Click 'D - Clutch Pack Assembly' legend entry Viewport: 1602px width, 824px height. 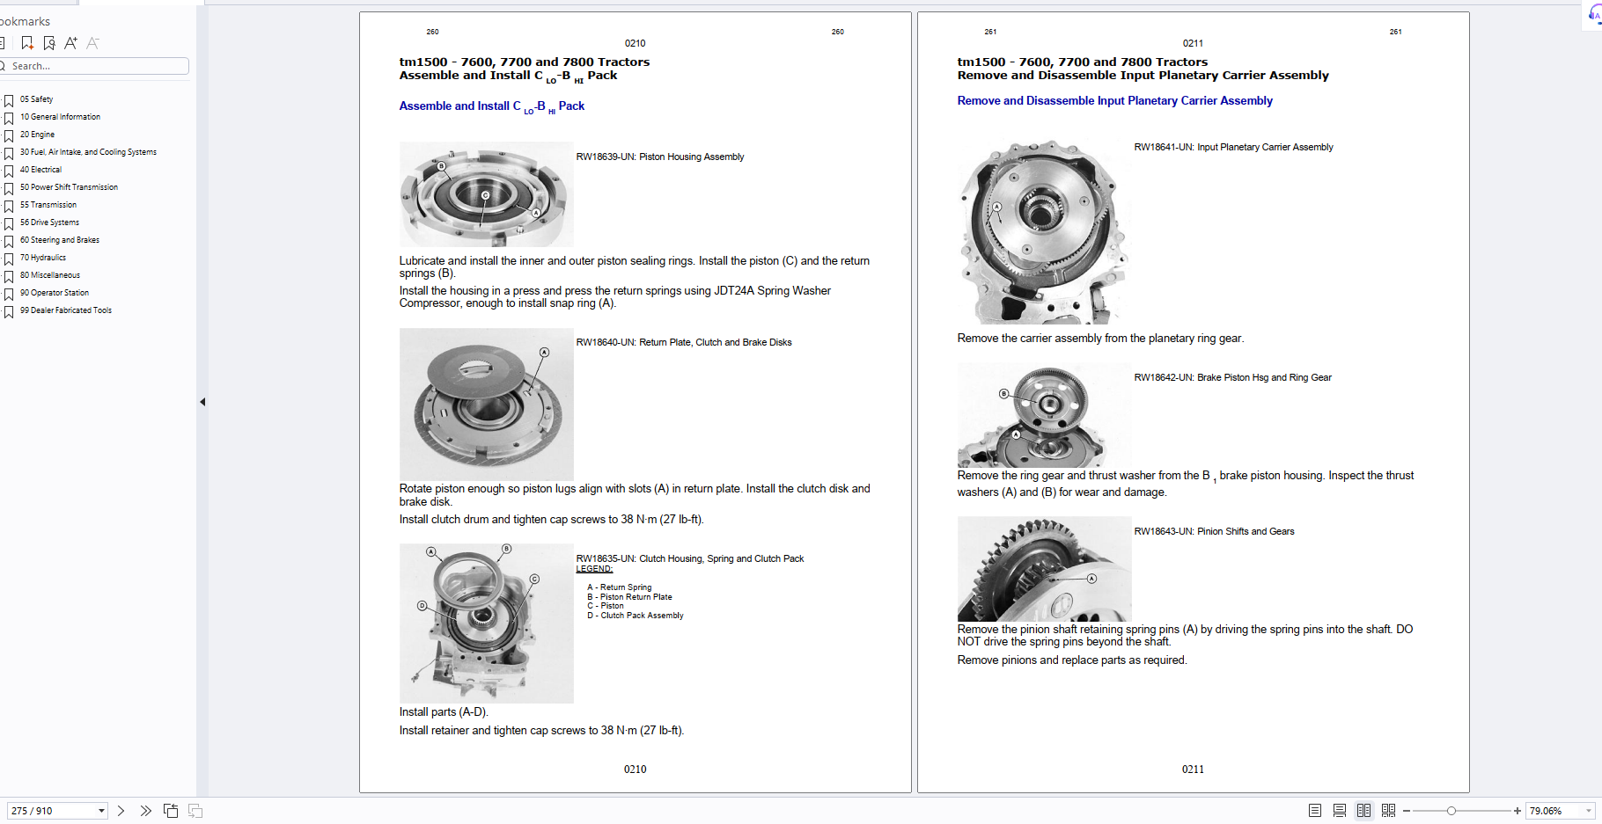pyautogui.click(x=636, y=616)
